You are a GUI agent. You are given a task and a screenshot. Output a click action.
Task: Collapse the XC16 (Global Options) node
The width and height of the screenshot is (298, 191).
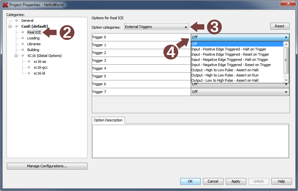tap(16, 56)
